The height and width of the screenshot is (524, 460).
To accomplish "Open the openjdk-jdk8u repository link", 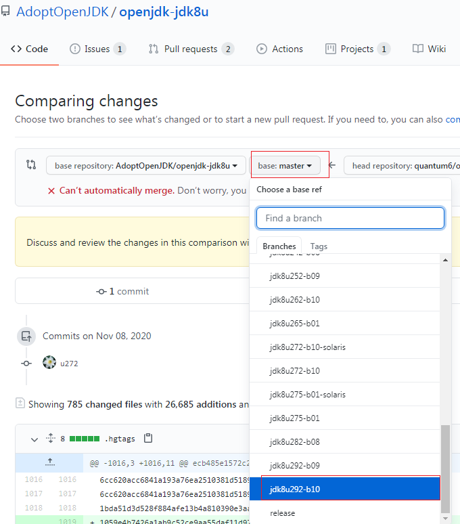I will click(164, 12).
